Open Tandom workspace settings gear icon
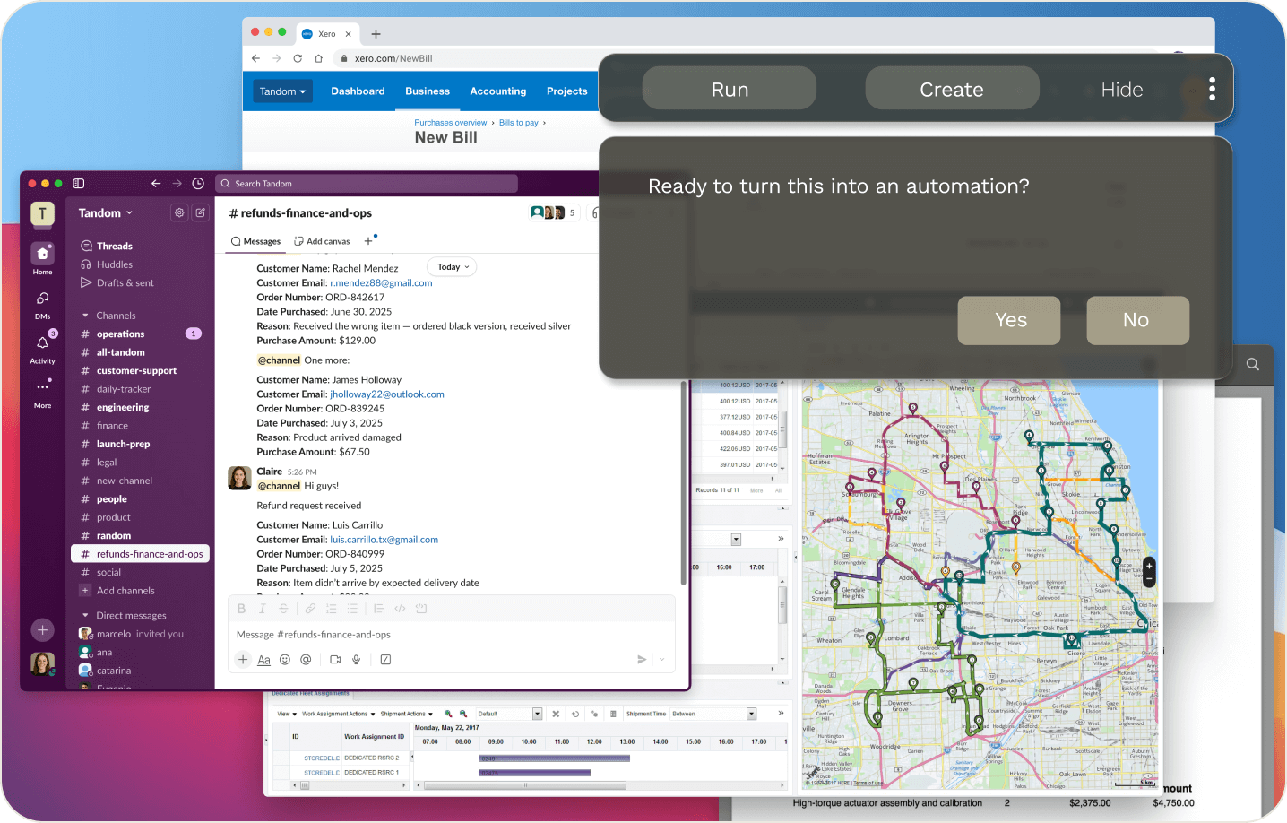The width and height of the screenshot is (1287, 823). [x=179, y=213]
